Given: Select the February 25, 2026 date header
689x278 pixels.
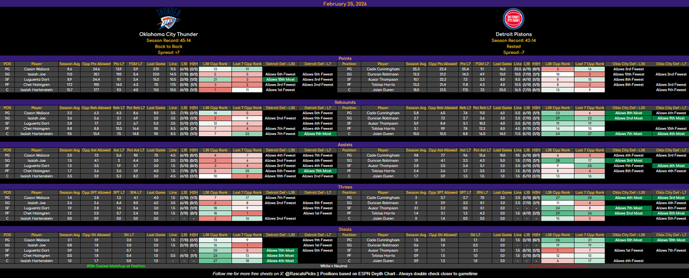Looking at the screenshot, I should [344, 3].
